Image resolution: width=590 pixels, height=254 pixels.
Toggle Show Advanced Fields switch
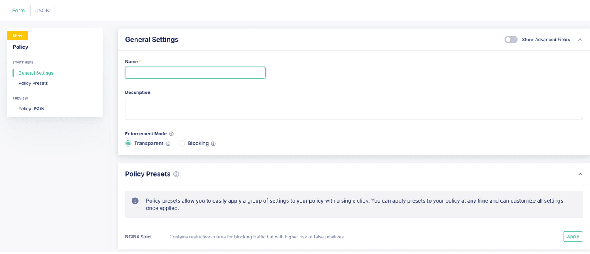[x=511, y=40]
